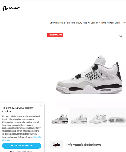The height and width of the screenshot is (152, 126).
Task: Select the shoe pair thumbnail
Action: coord(98,119)
